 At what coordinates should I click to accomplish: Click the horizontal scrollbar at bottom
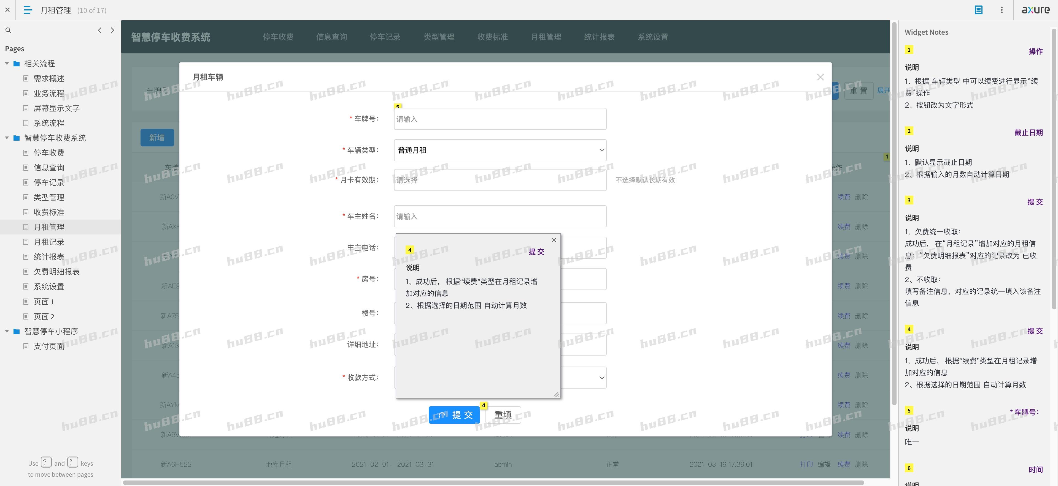tap(493, 482)
